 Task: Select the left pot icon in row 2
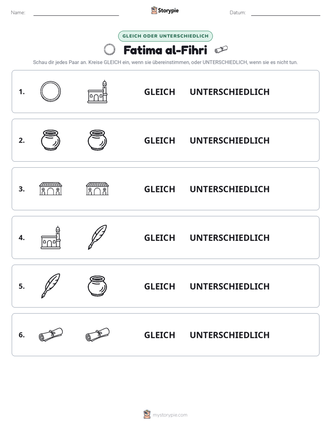point(51,140)
